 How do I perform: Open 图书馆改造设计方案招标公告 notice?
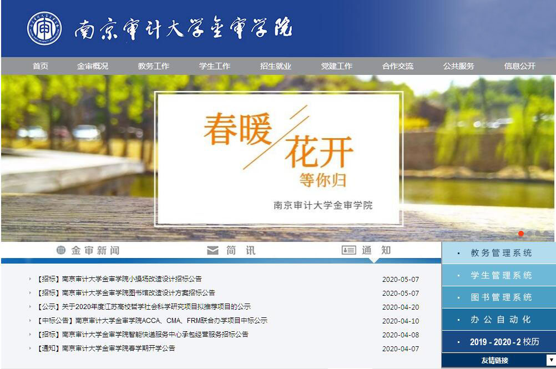(127, 293)
